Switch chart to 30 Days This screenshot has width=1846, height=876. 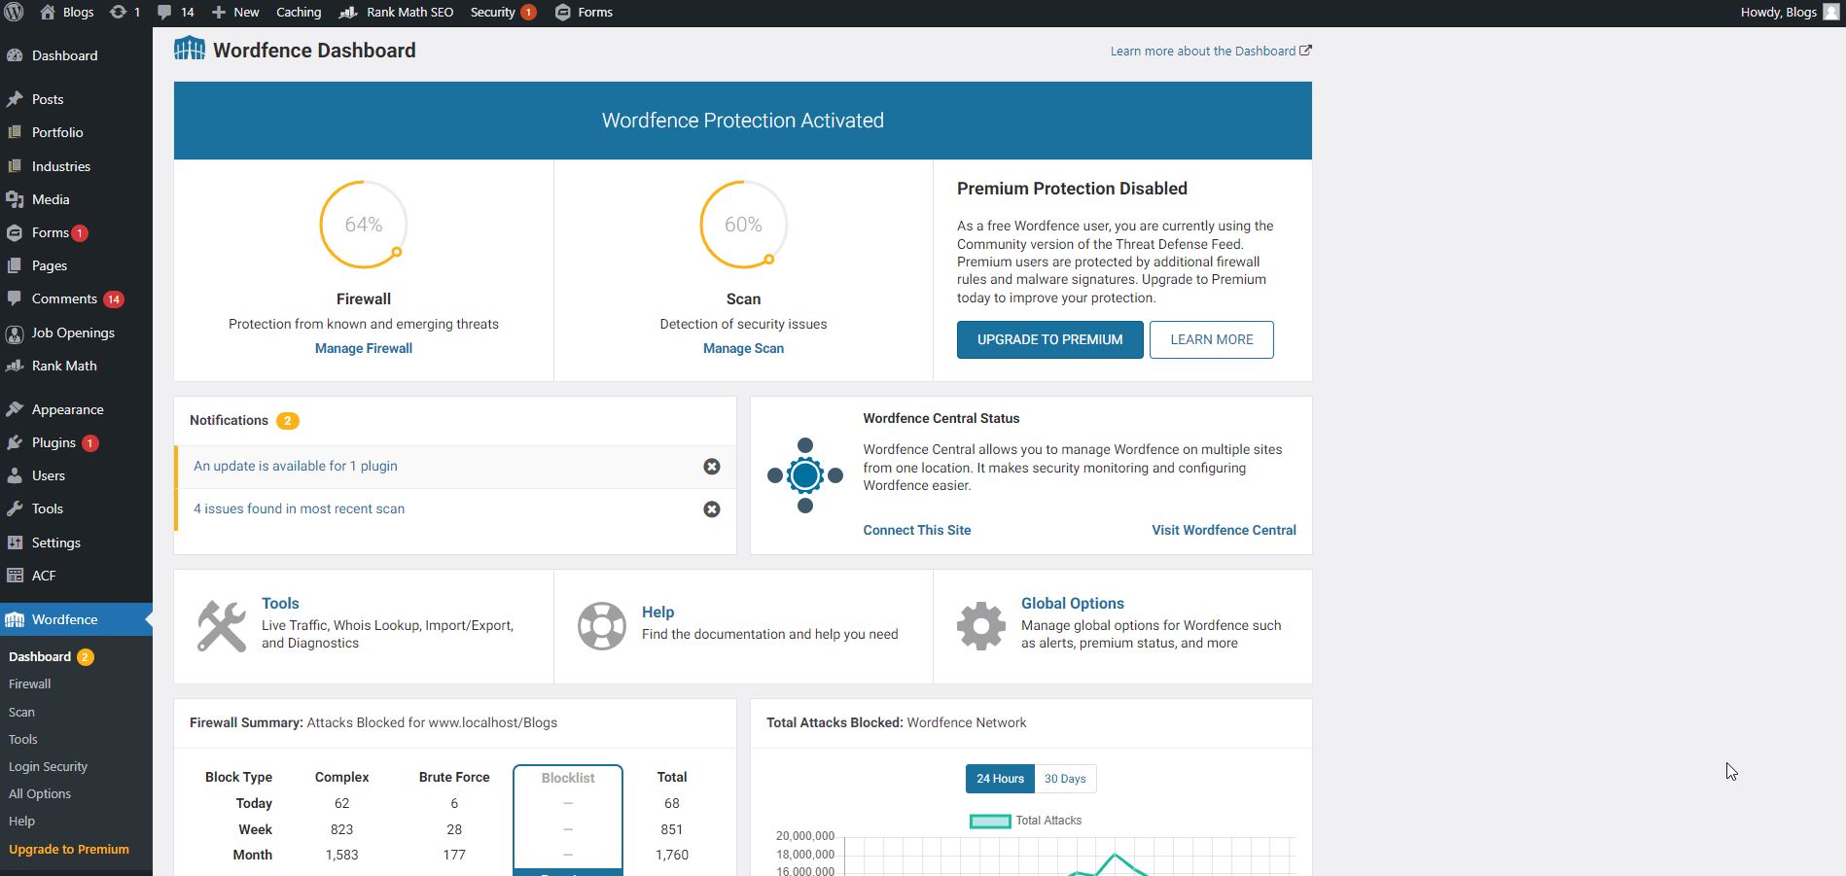click(x=1065, y=779)
